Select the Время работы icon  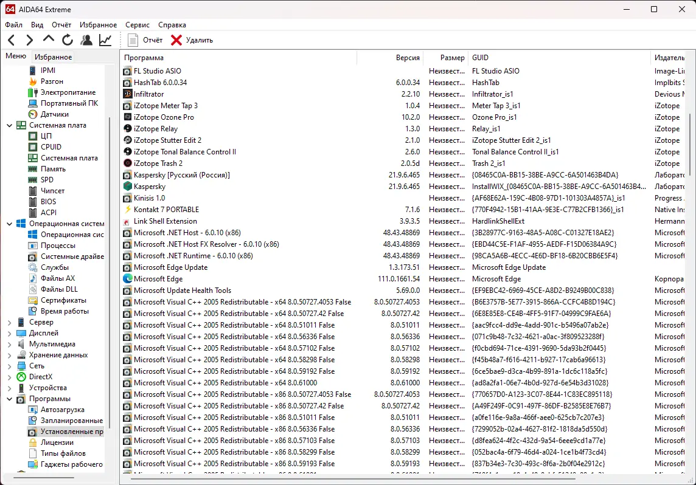pyautogui.click(x=32, y=311)
